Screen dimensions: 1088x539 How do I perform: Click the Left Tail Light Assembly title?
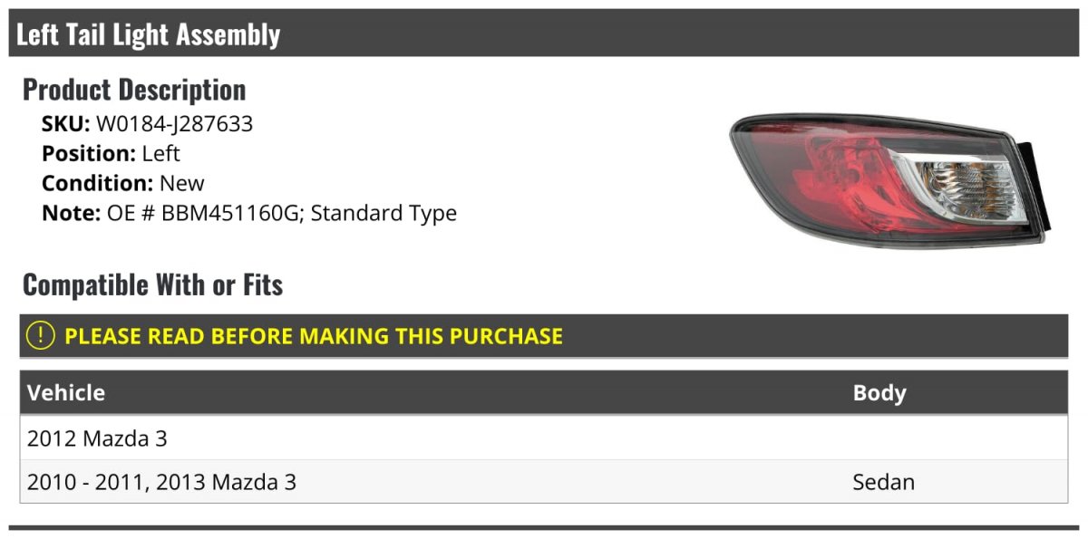(149, 34)
